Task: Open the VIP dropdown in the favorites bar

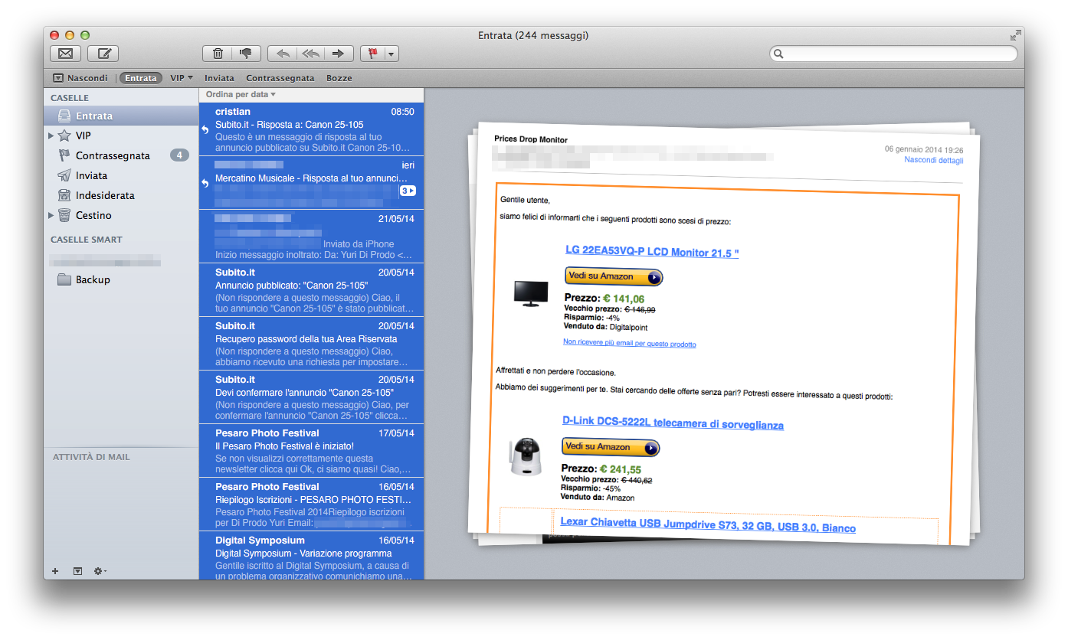Action: coord(182,78)
